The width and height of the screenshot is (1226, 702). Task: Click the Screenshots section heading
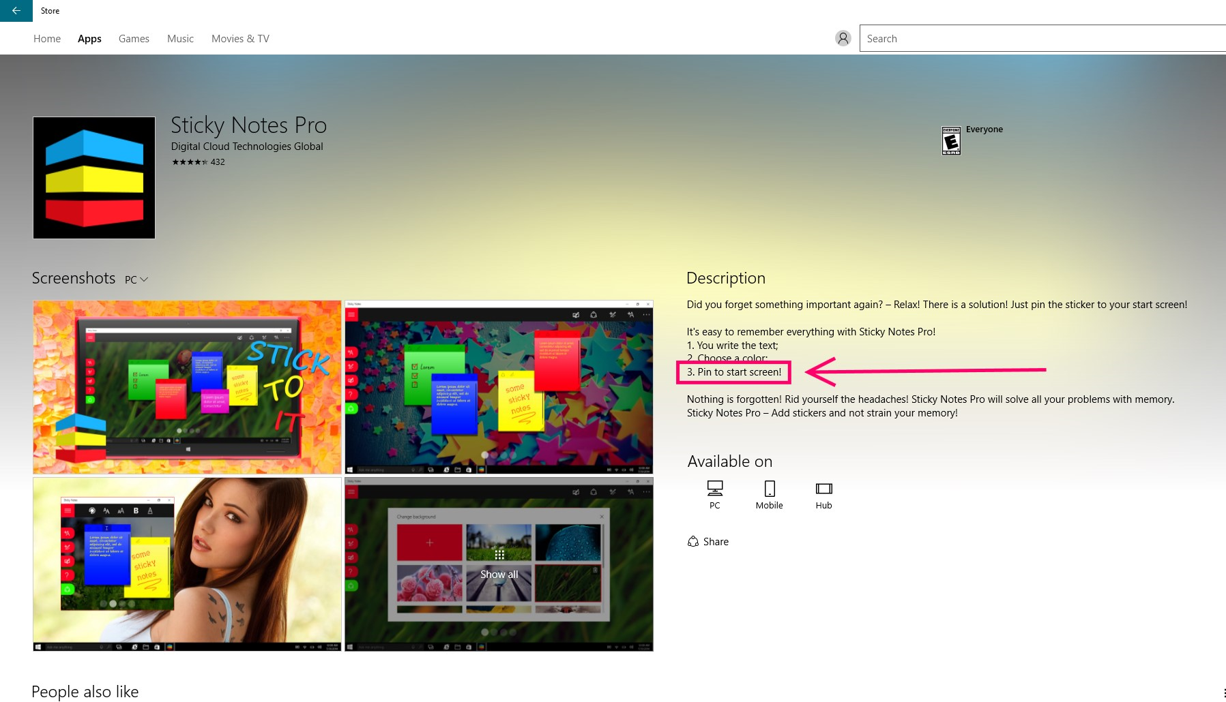point(74,278)
